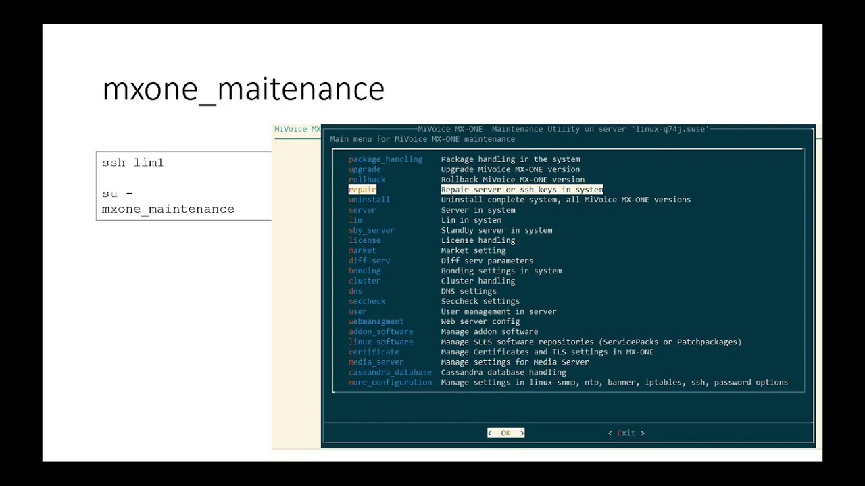Open the server menu entry
The image size is (865, 486).
(362, 210)
